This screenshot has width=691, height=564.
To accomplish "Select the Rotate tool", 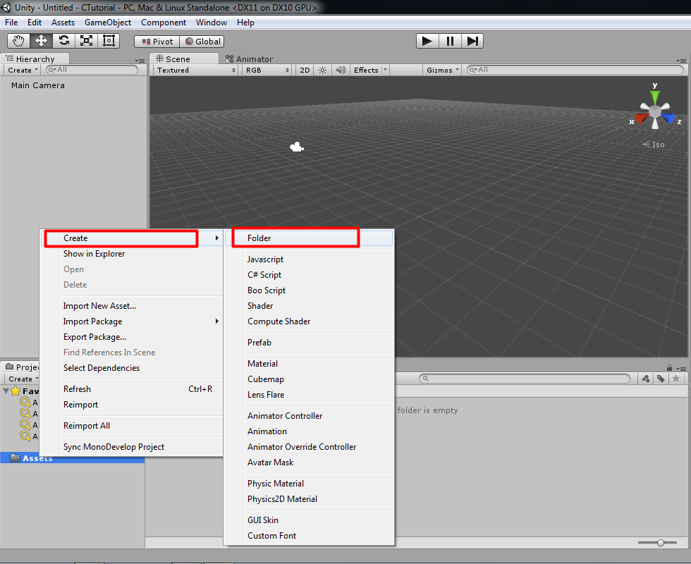I will tap(63, 40).
